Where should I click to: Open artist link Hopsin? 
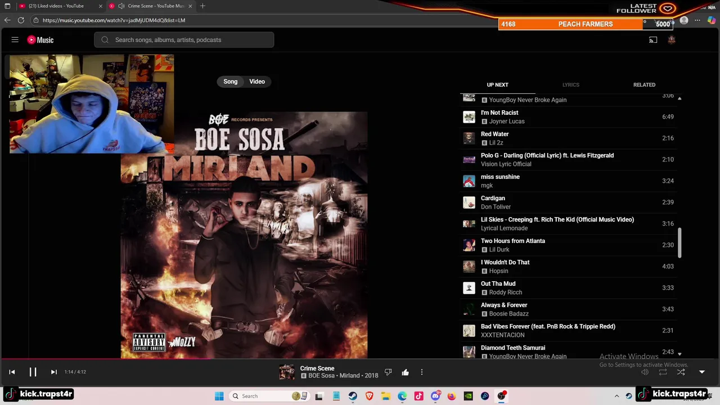tap(498, 271)
